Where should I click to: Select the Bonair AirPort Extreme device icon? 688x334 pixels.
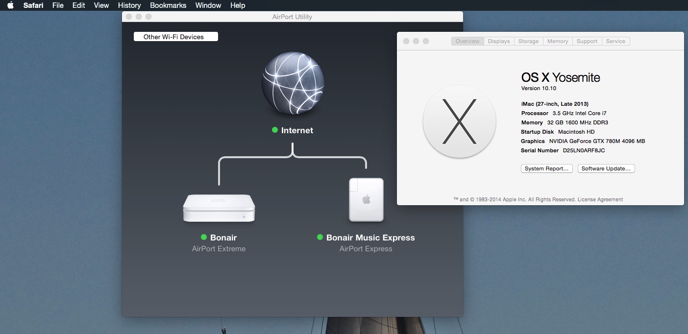pos(219,208)
